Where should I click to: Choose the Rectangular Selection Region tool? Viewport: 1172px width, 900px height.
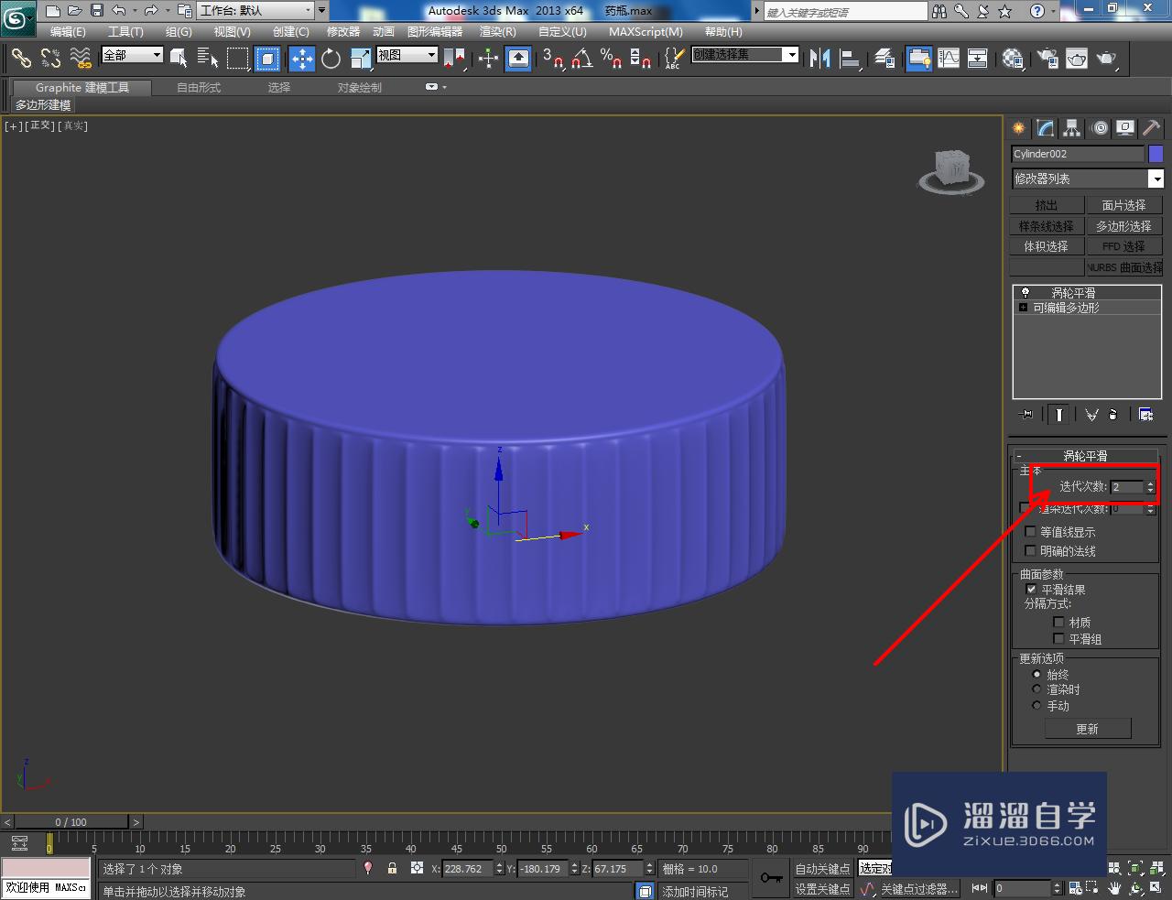pyautogui.click(x=238, y=59)
